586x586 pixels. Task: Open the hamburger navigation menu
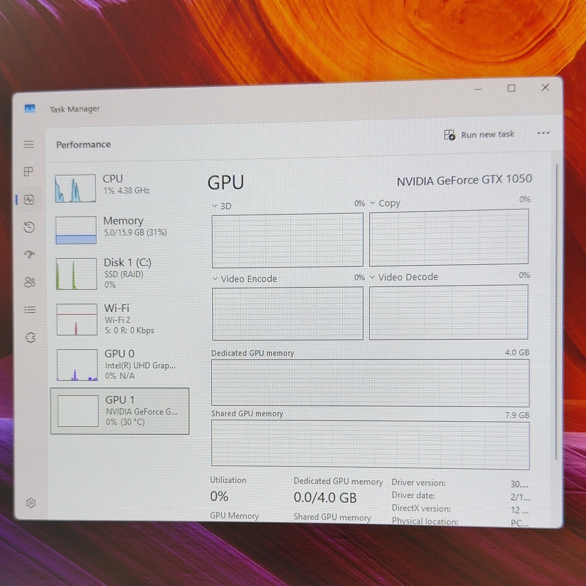pyautogui.click(x=29, y=145)
